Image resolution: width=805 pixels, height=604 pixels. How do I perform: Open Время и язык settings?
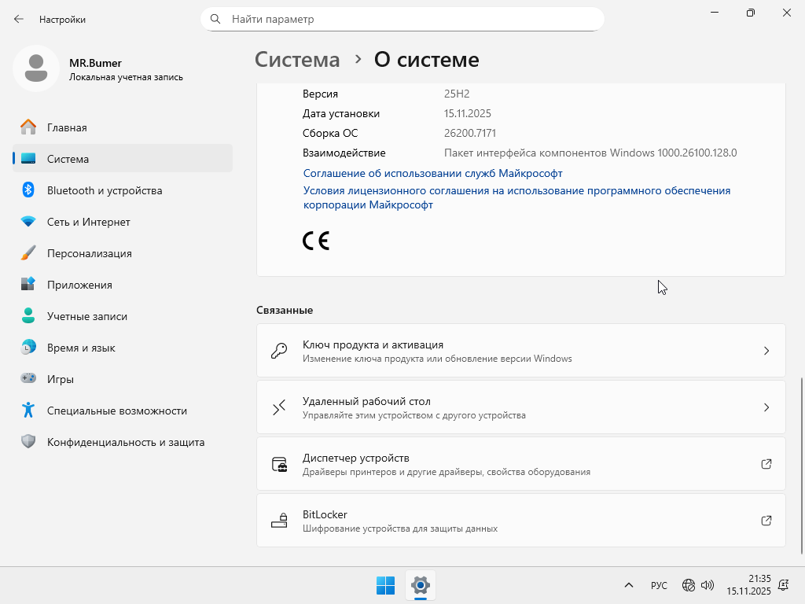(x=81, y=348)
